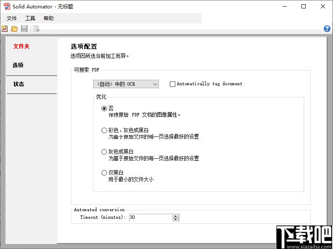Click the save floppy disk icon
Viewport: 333px width, 249px height.
point(24,29)
